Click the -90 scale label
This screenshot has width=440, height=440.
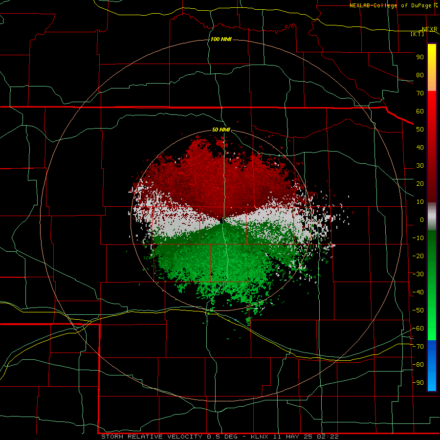418,383
